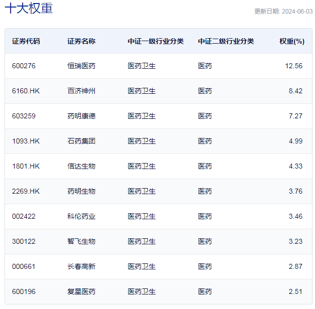Click 医药卫生 in the 智飞生物 row
Viewport: 315px width, 309px height.
click(x=142, y=242)
